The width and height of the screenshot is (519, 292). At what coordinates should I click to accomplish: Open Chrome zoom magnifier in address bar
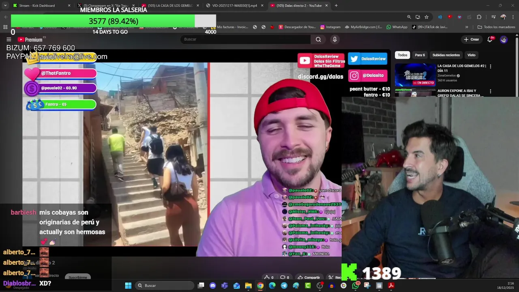coord(409,17)
